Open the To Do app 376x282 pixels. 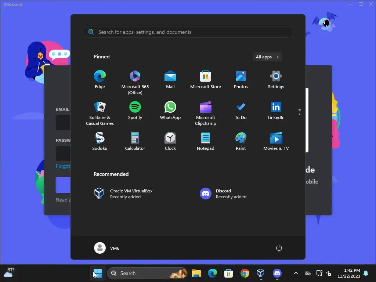241,111
